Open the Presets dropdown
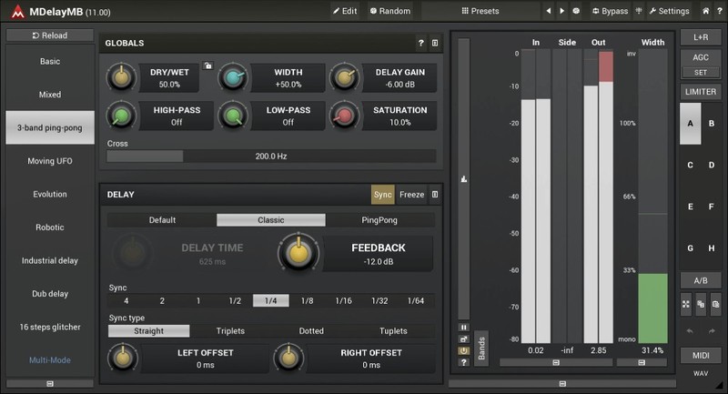This screenshot has width=728, height=394. point(480,11)
